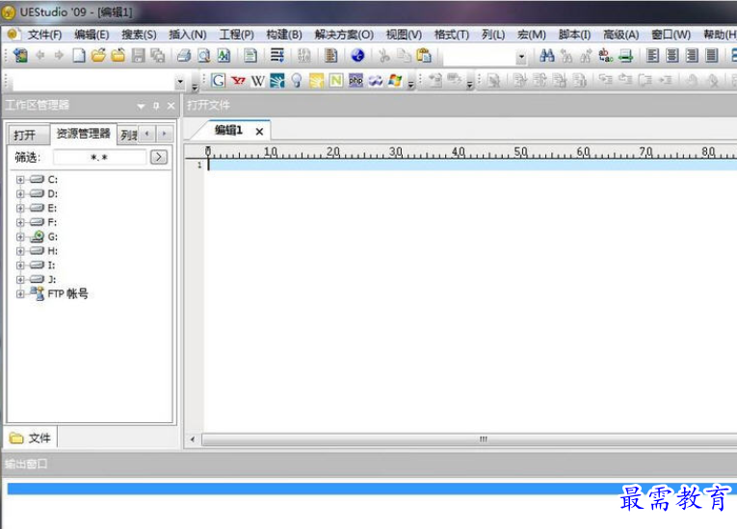The image size is (737, 529).
Task: Toggle hex mode 1010 icon
Action: pyautogui.click(x=304, y=56)
